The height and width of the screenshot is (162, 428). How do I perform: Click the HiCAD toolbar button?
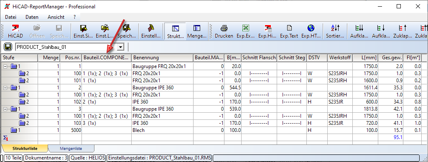15,31
